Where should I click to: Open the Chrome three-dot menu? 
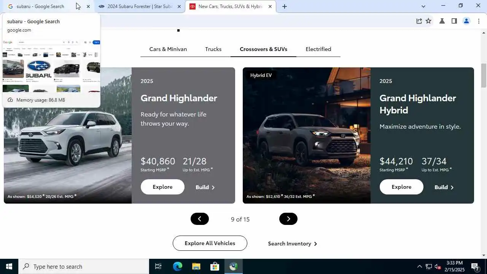tap(479, 21)
